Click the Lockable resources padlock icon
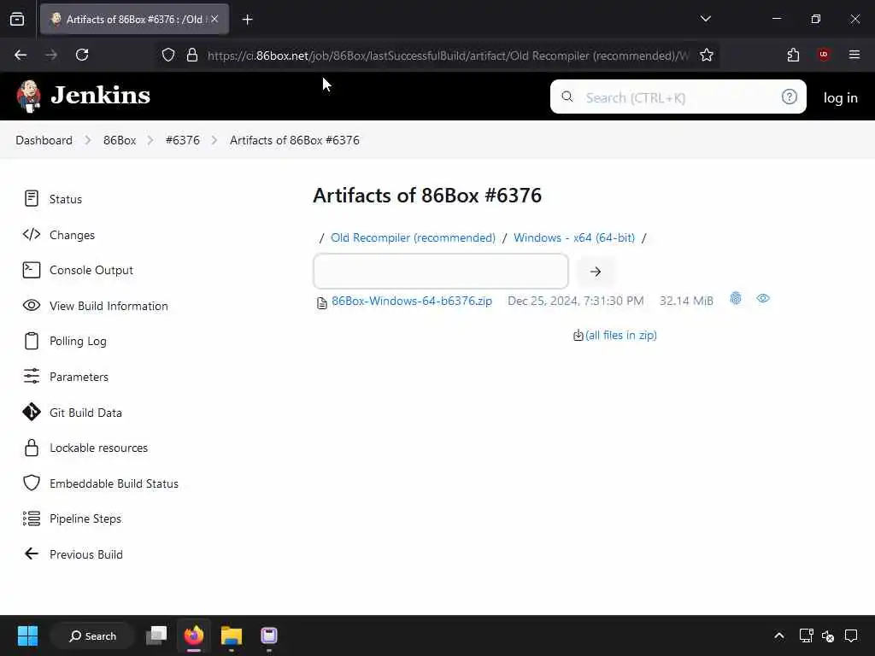This screenshot has width=875, height=656. [32, 448]
